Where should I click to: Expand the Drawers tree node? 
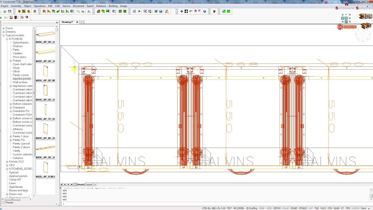point(3,32)
